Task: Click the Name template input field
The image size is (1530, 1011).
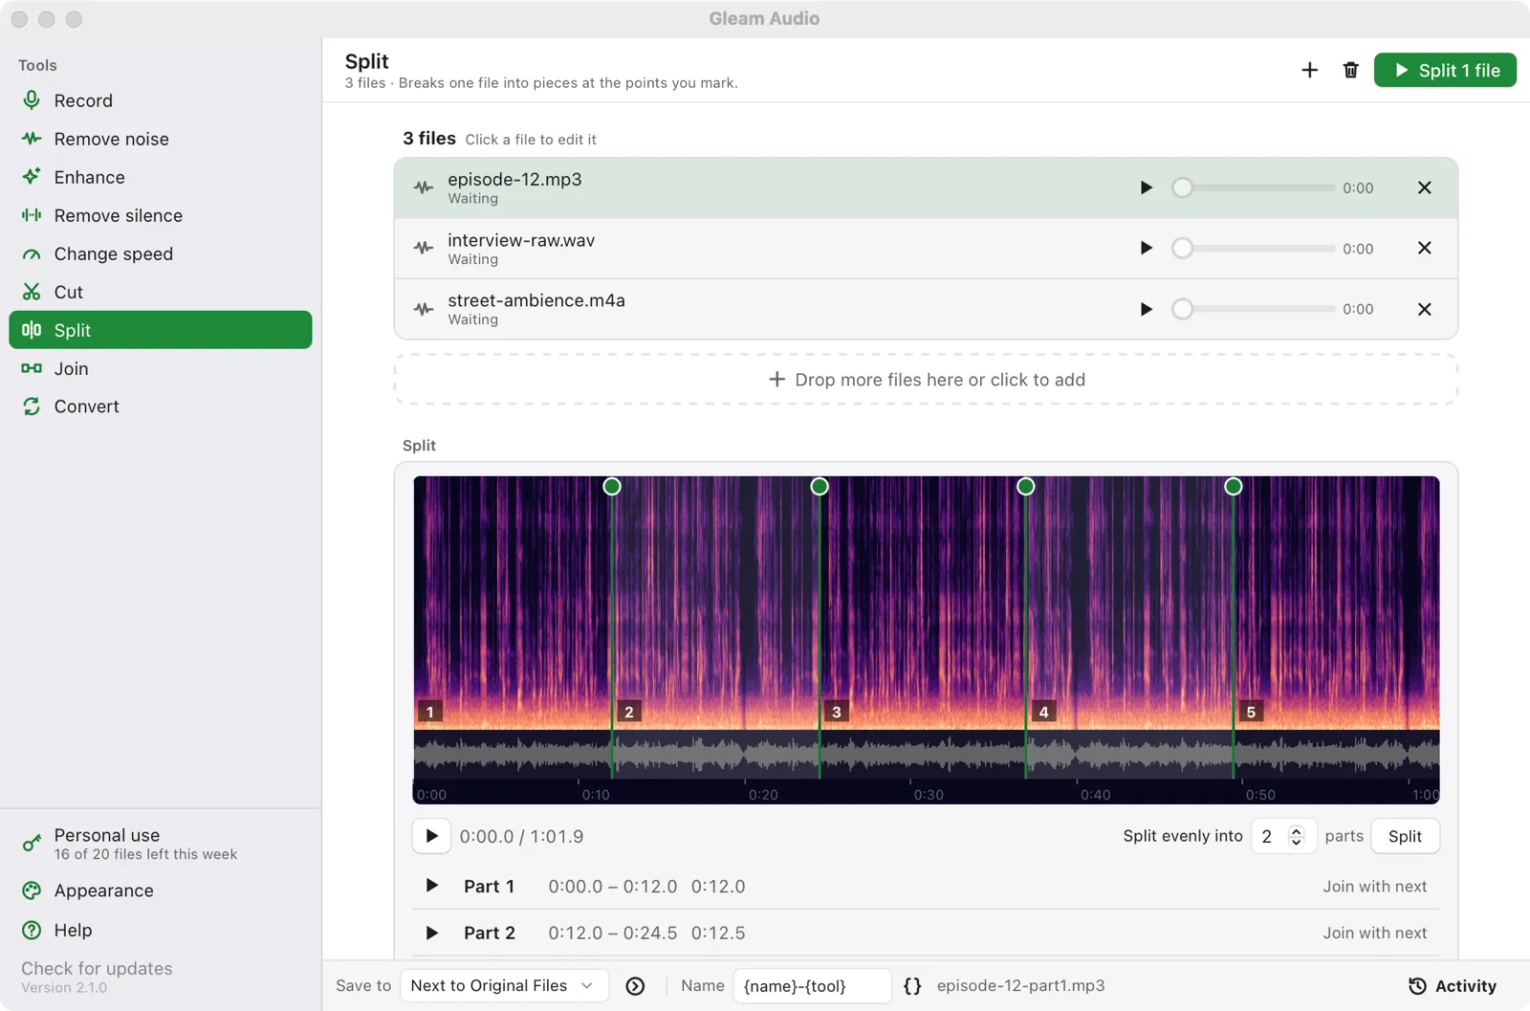Action: pyautogui.click(x=812, y=985)
